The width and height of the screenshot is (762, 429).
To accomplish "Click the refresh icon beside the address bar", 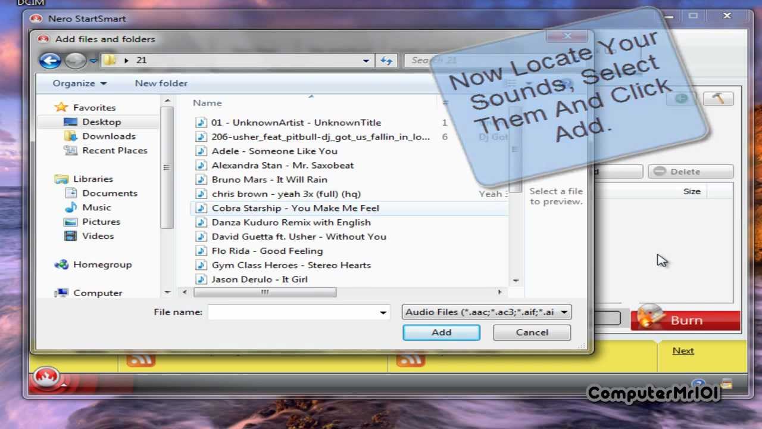I will click(386, 60).
